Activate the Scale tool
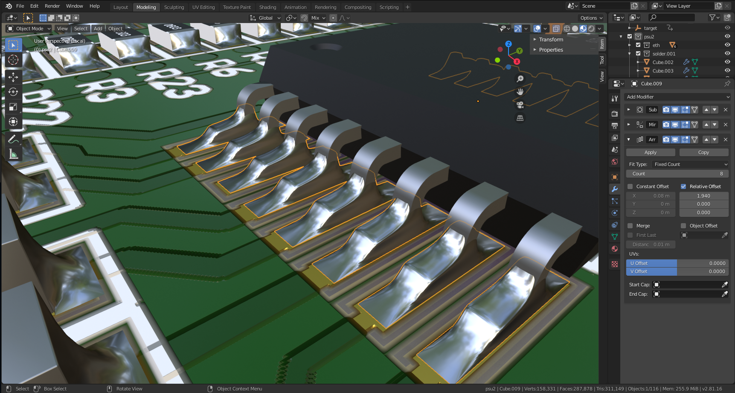Viewport: 735px width, 393px height. click(13, 107)
